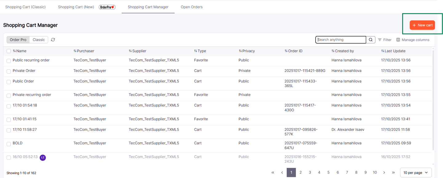
Task: Click the OrderPro badge on the tab
Action: pyautogui.click(x=107, y=7)
